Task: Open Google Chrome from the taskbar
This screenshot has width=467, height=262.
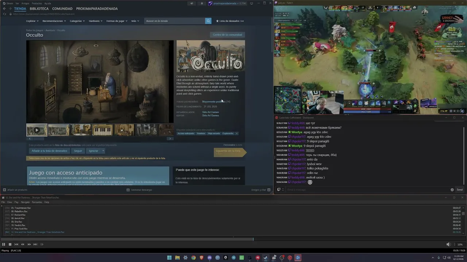Action: pyautogui.click(x=193, y=258)
